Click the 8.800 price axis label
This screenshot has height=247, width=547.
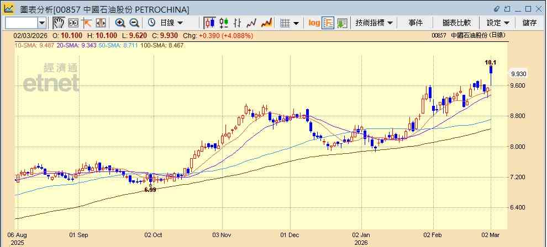click(518, 116)
